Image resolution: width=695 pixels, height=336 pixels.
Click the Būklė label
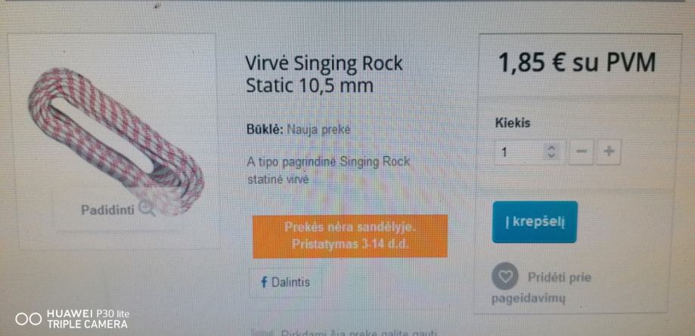pos(264,130)
